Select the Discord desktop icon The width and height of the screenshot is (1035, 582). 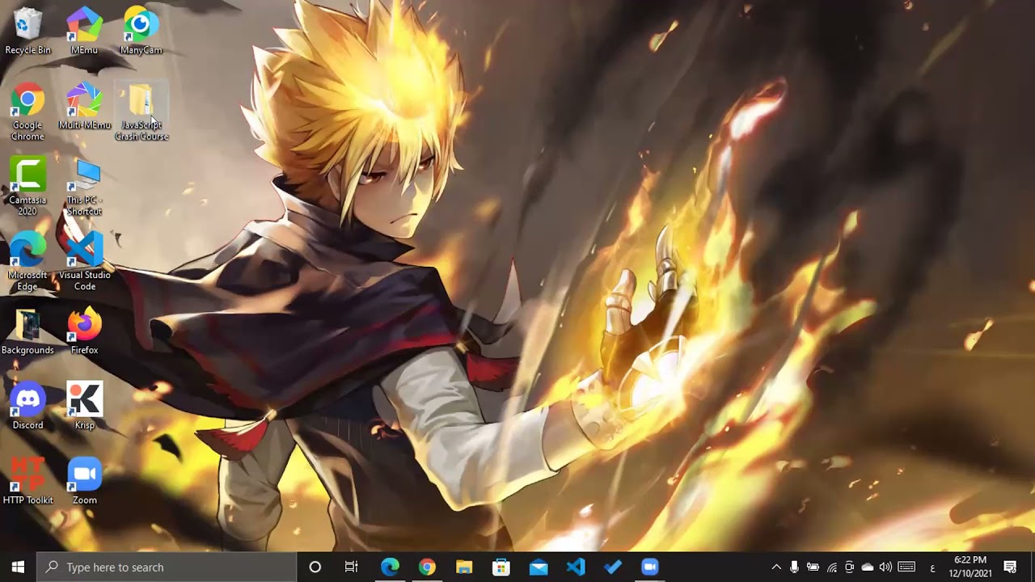click(27, 407)
